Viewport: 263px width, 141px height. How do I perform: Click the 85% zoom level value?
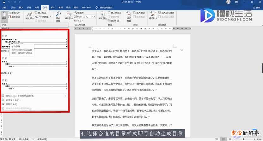click(x=259, y=139)
